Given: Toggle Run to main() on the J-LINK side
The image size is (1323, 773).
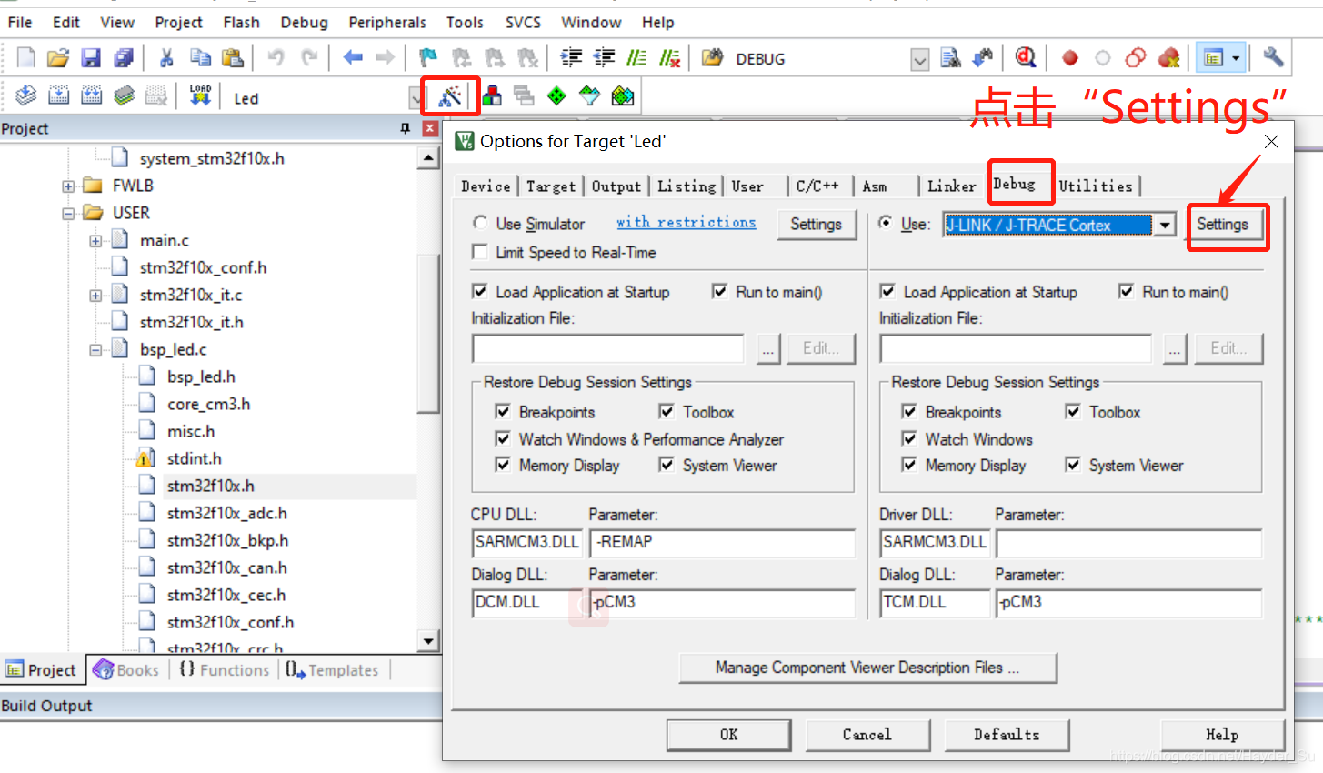Looking at the screenshot, I should [x=1126, y=292].
